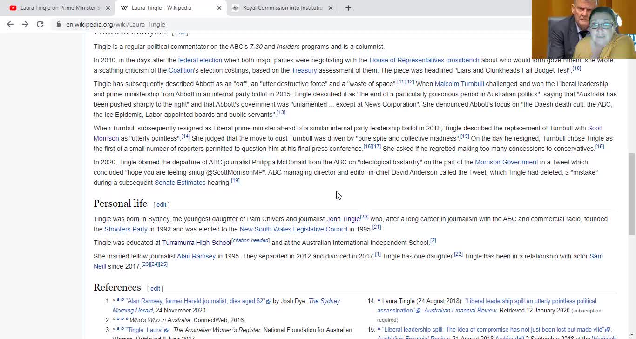Close the Laura Tingle YouTube tab

click(x=108, y=8)
